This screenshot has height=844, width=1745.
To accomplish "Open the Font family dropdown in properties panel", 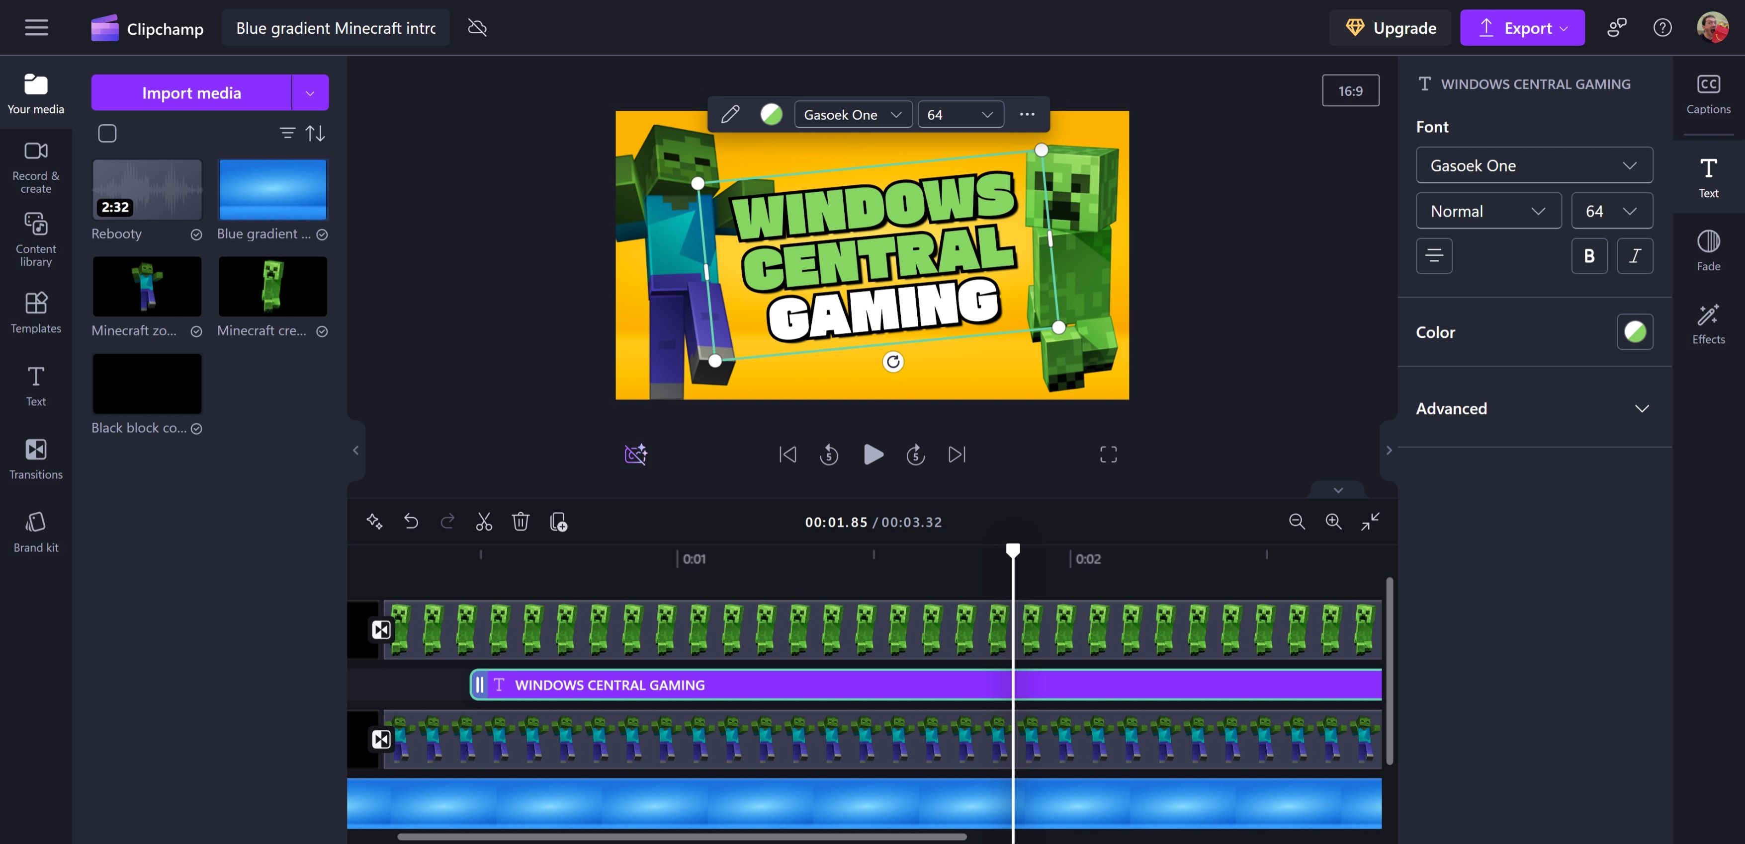I will (x=1534, y=165).
